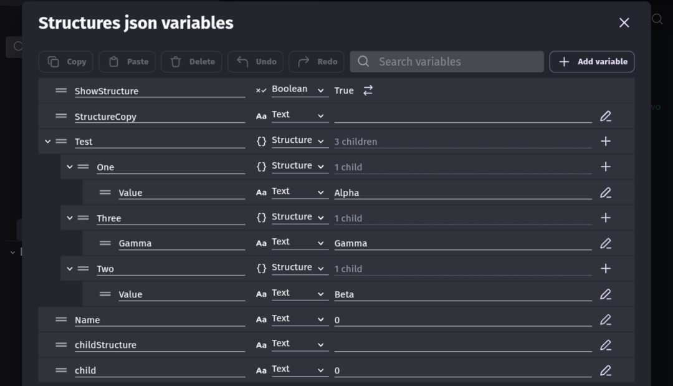Add a child to the Three structure
This screenshot has width=673, height=386.
[605, 218]
